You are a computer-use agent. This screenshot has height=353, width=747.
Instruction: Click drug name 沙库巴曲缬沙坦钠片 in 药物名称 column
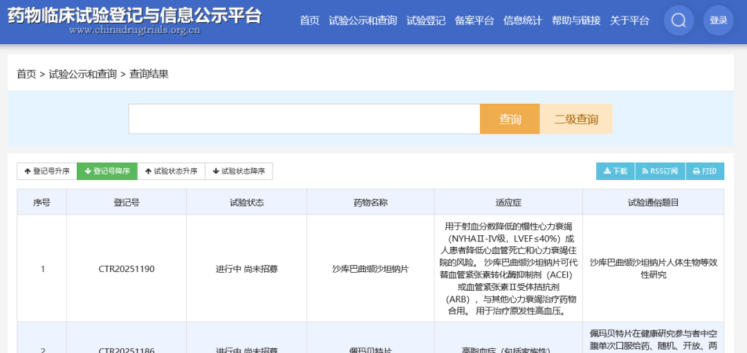370,269
